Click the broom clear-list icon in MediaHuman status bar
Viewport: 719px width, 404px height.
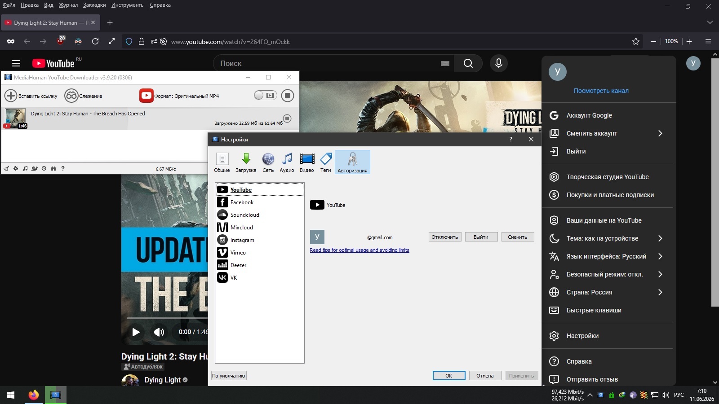tap(6, 169)
